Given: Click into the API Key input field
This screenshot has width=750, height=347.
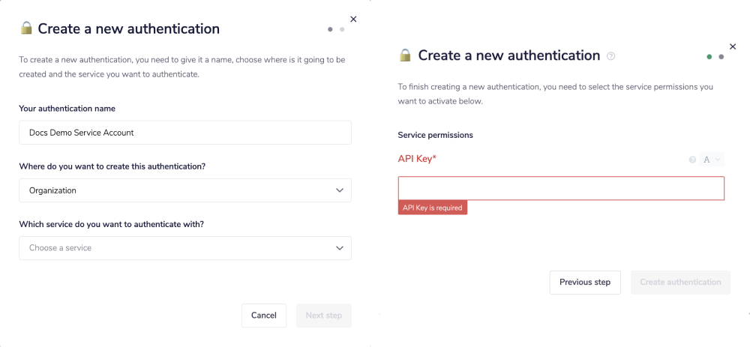Looking at the screenshot, I should (x=561, y=188).
